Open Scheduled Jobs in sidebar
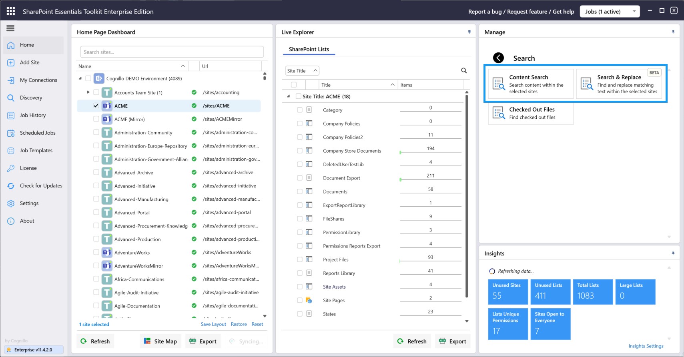Viewport: 684px width, 357px height. (34, 133)
